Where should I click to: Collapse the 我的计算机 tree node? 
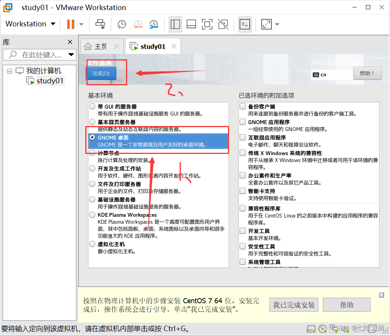(x=9, y=71)
